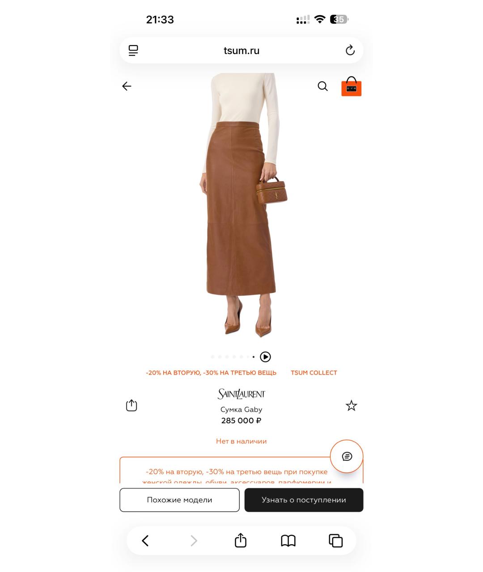This screenshot has height=572, width=483.
Task: Open -20% на вторую promo link
Action: click(211, 373)
